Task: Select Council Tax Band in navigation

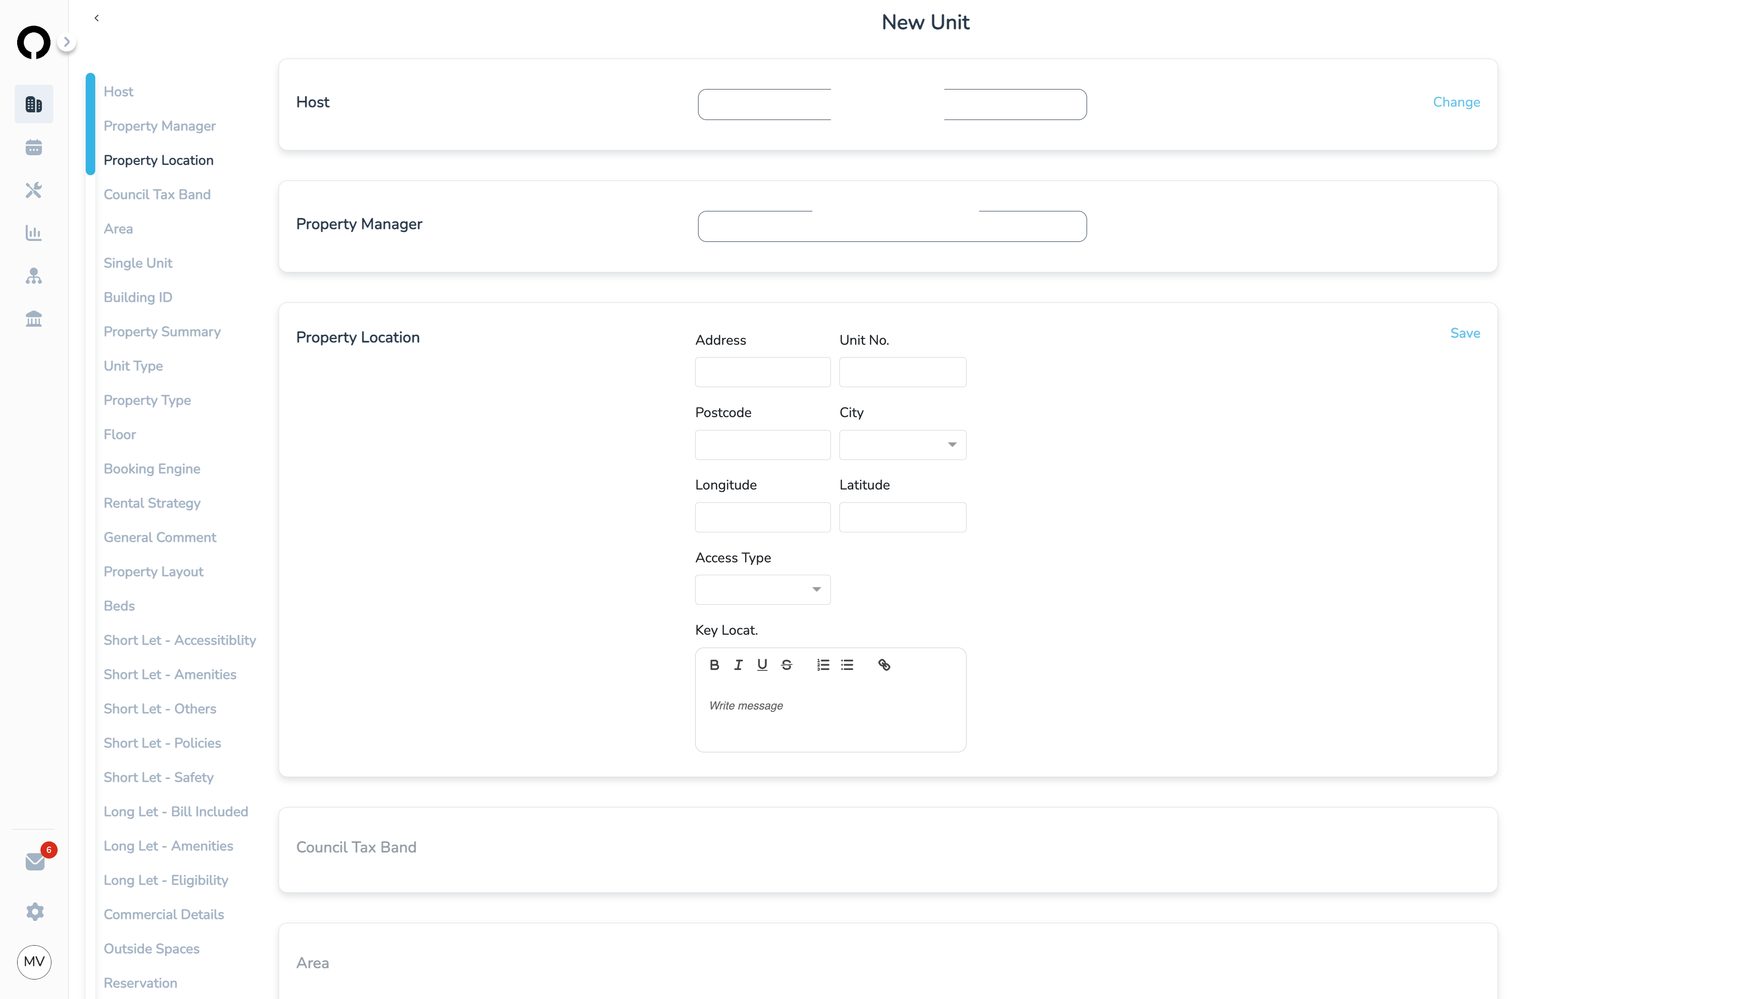Action: 157,195
